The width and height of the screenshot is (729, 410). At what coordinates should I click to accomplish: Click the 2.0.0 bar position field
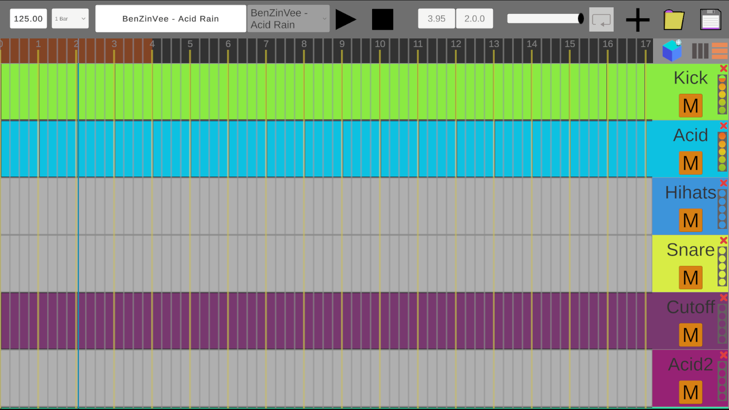tap(475, 19)
